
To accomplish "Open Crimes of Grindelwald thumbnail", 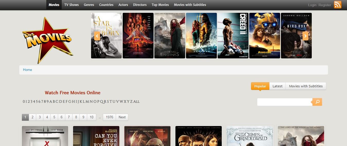I will click(x=250, y=136).
